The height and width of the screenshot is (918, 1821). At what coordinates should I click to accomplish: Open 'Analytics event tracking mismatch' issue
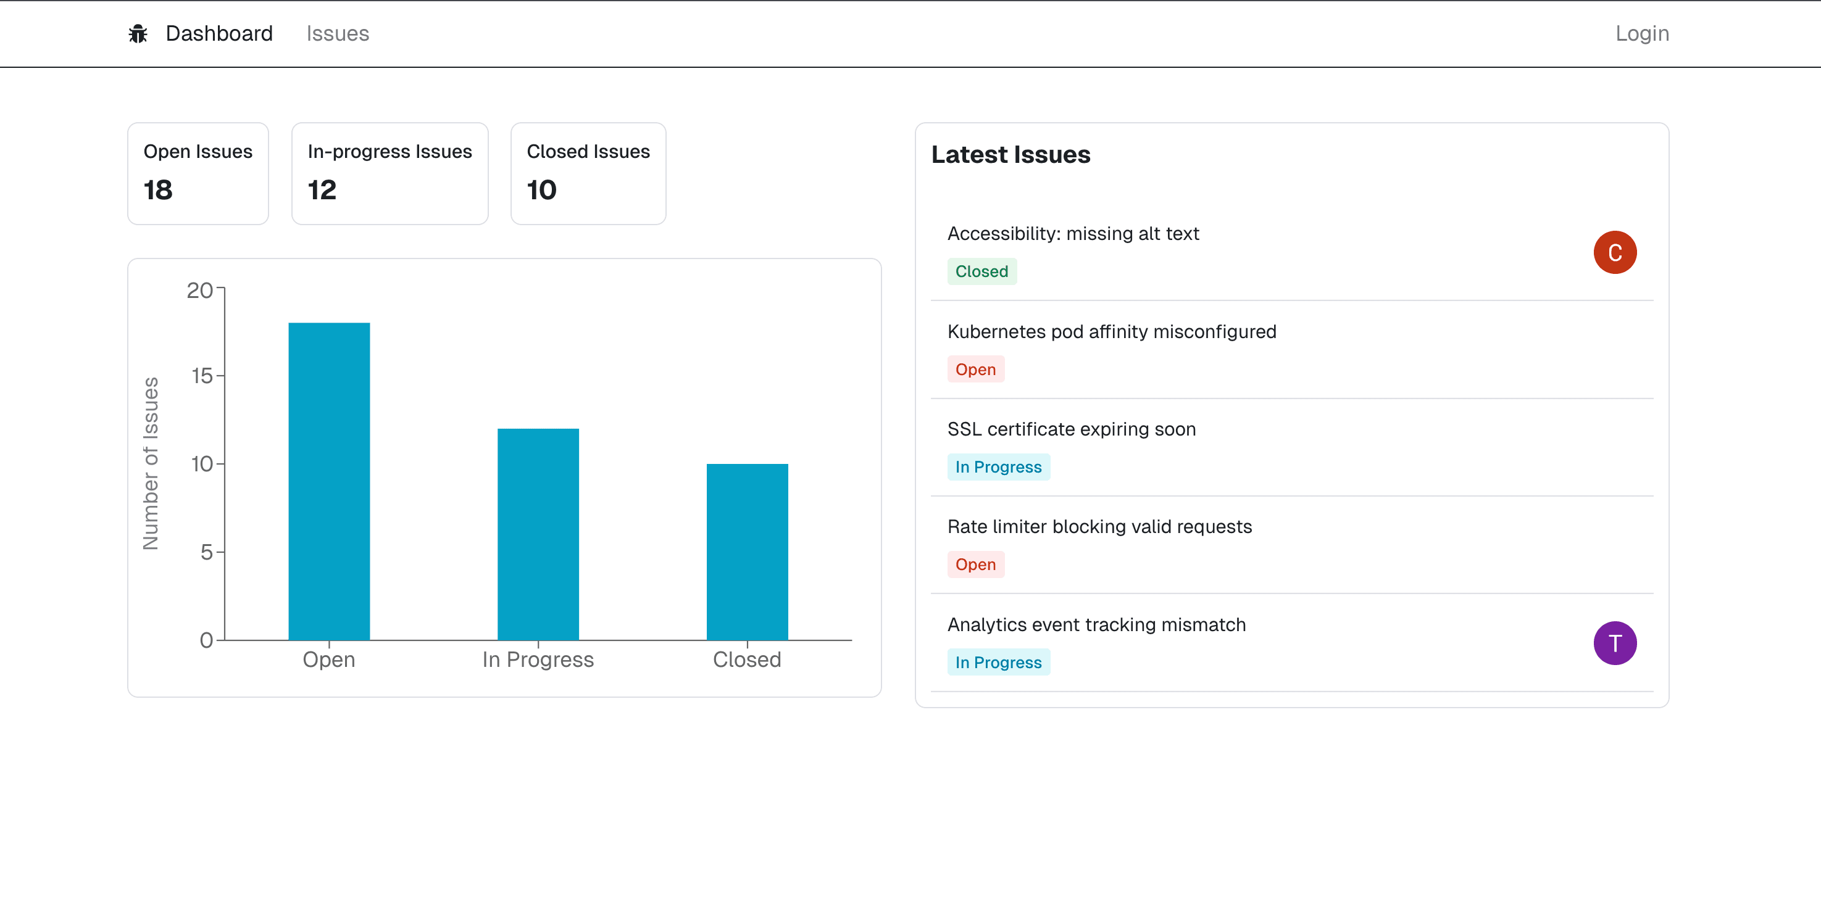point(1096,625)
